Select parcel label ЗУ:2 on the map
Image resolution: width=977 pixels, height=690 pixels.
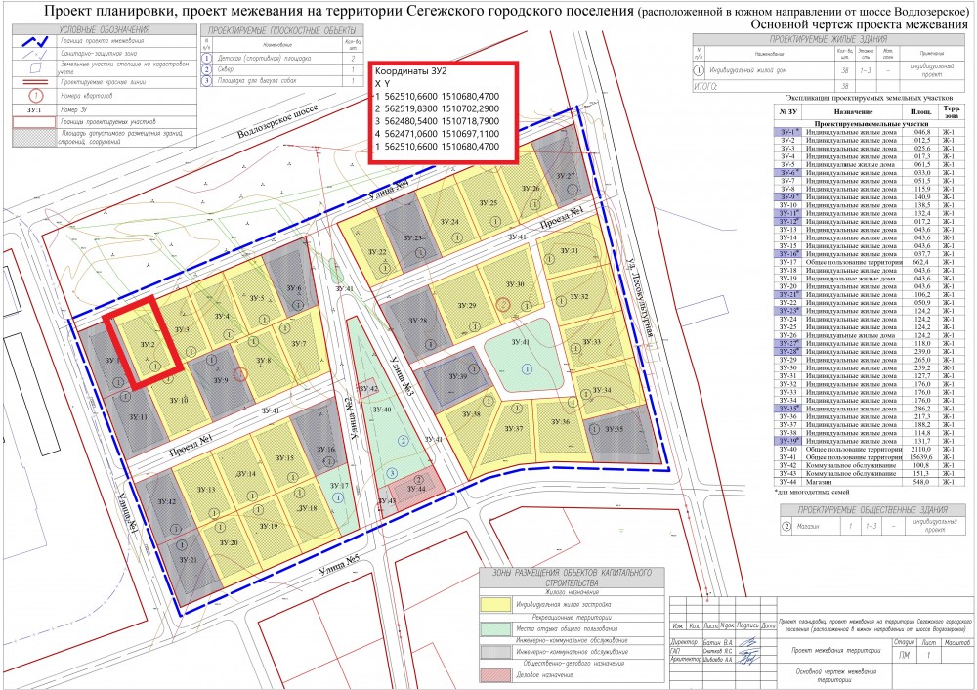147,345
